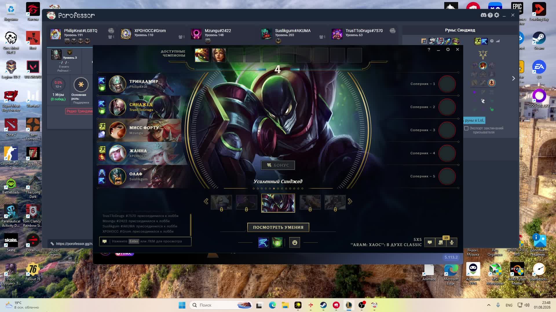Screen dimensions: 556x312
Task: Change first summoner spell in bottom bar
Action: (x=264, y=243)
